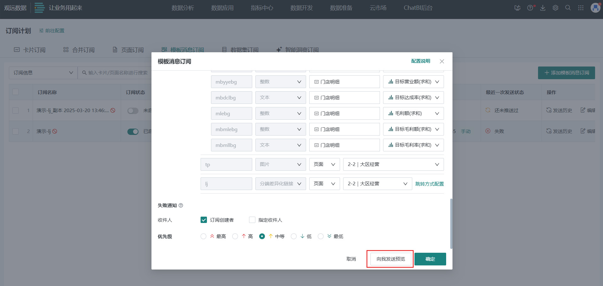Uncheck the 订阅创建者 checkbox
Viewport: 603px width, 286px height.
tap(204, 220)
